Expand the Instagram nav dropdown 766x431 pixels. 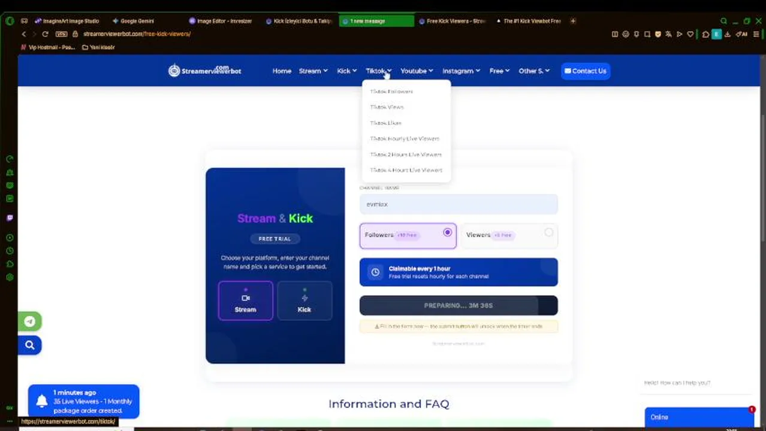(461, 71)
